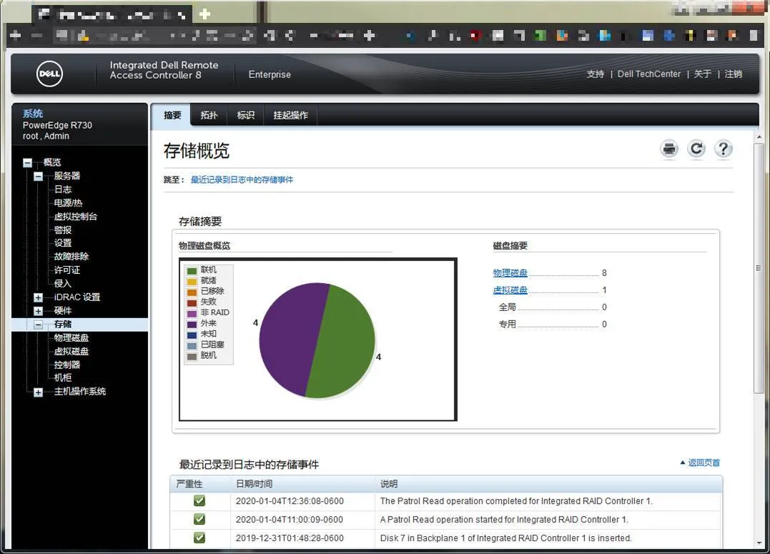Select 主机操作系统 in the navigation tree

80,392
